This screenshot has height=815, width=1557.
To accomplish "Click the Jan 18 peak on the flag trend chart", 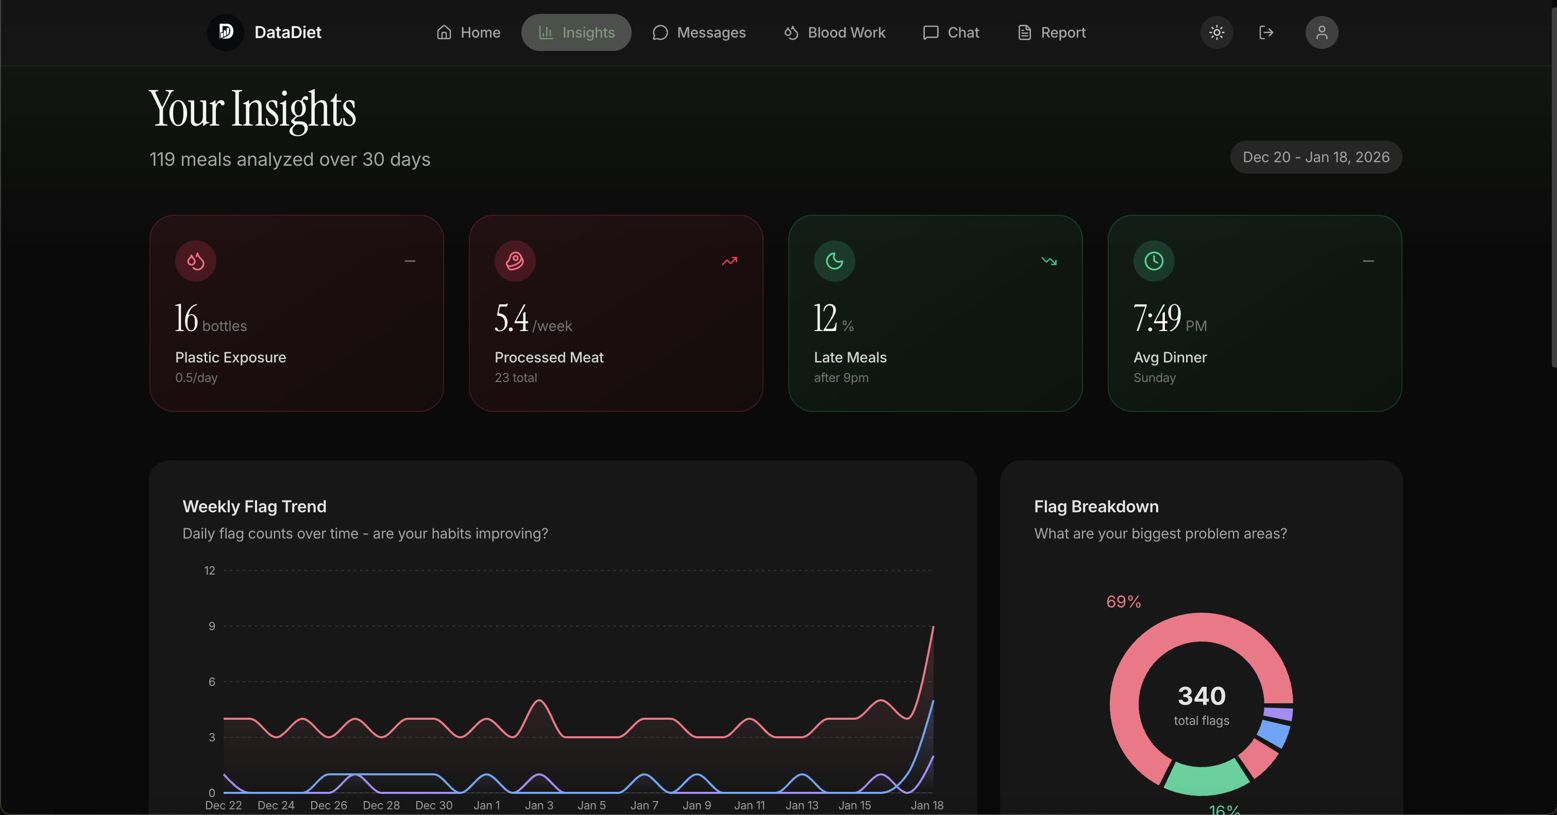I will coord(933,628).
